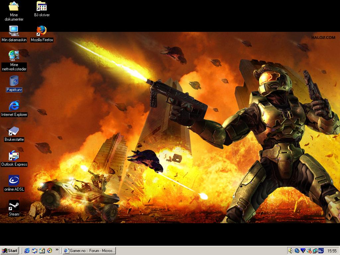The height and width of the screenshot is (255, 340).
Task: Click the MSN Messenger tray icon
Action: click(x=309, y=251)
